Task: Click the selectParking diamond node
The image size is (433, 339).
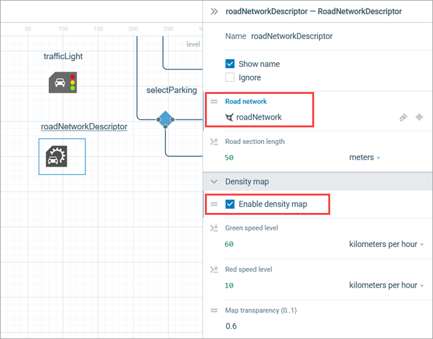Action: coord(165,119)
